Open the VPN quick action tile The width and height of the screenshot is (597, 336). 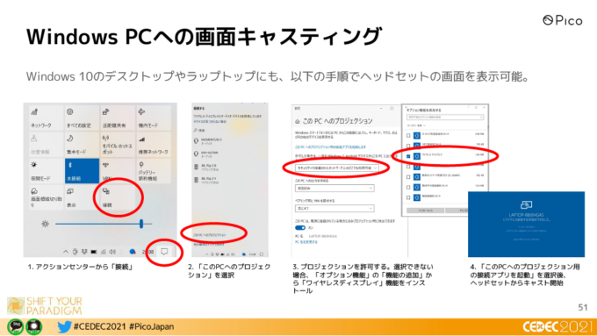pos(118,171)
